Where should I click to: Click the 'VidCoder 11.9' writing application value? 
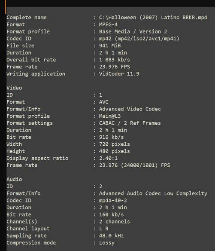tap(119, 74)
